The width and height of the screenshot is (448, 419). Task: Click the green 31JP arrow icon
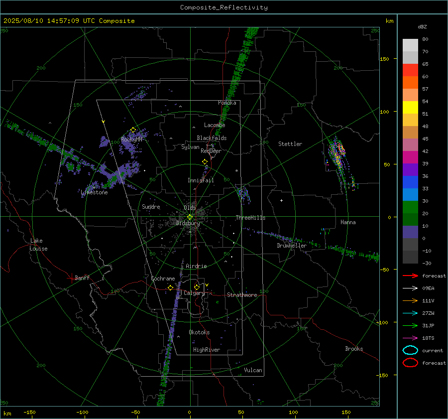(x=410, y=325)
